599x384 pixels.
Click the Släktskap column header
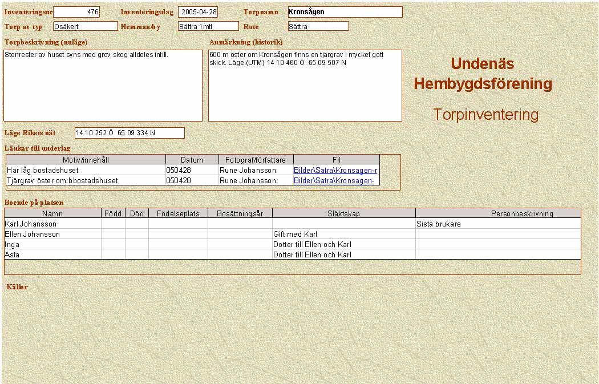[343, 213]
